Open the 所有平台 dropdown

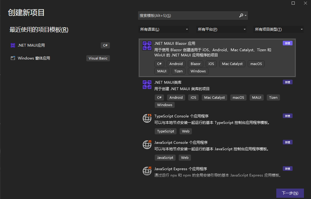[221, 29]
